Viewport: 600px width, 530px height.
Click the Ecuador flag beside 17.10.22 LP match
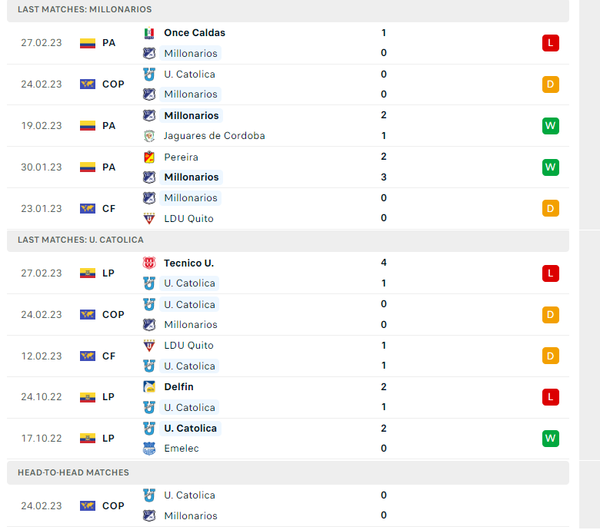point(88,439)
